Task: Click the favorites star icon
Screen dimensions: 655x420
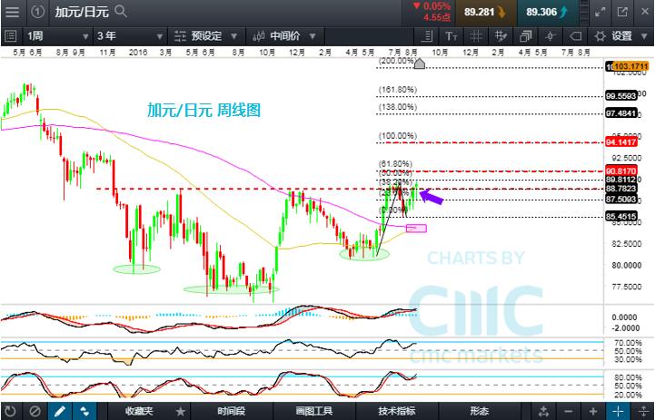Action: (180, 411)
